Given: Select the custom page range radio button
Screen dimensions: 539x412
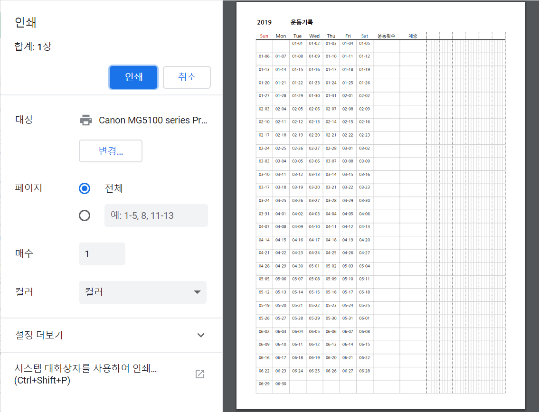Looking at the screenshot, I should pyautogui.click(x=85, y=215).
